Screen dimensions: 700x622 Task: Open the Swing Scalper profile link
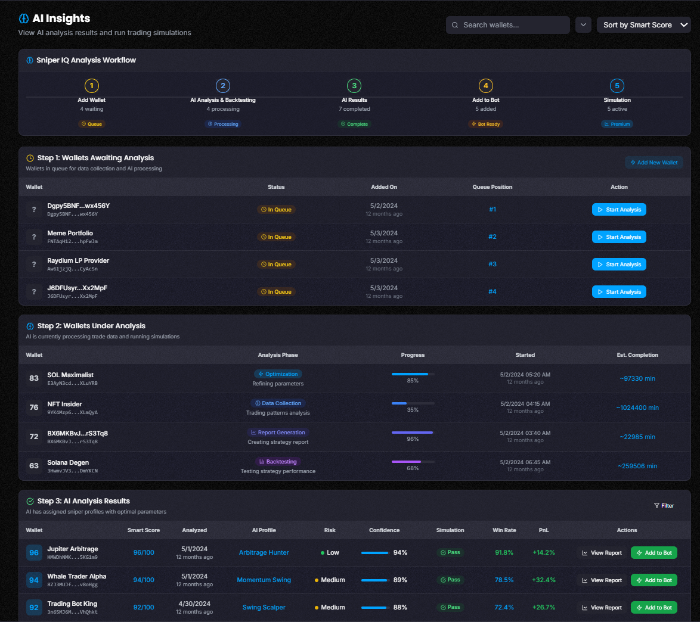(x=264, y=607)
